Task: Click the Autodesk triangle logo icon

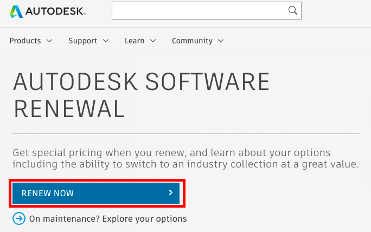Action: (17, 11)
